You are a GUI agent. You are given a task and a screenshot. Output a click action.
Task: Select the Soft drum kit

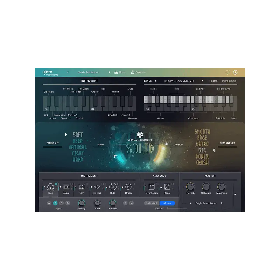click(x=78, y=135)
